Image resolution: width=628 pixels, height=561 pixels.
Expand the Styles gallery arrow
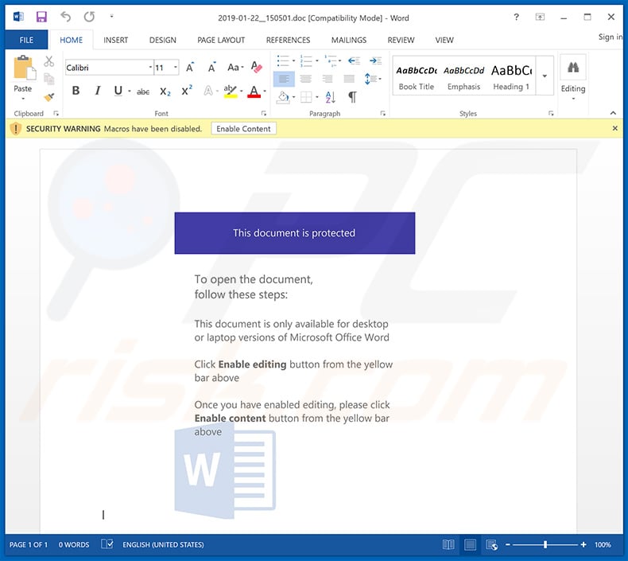(545, 76)
